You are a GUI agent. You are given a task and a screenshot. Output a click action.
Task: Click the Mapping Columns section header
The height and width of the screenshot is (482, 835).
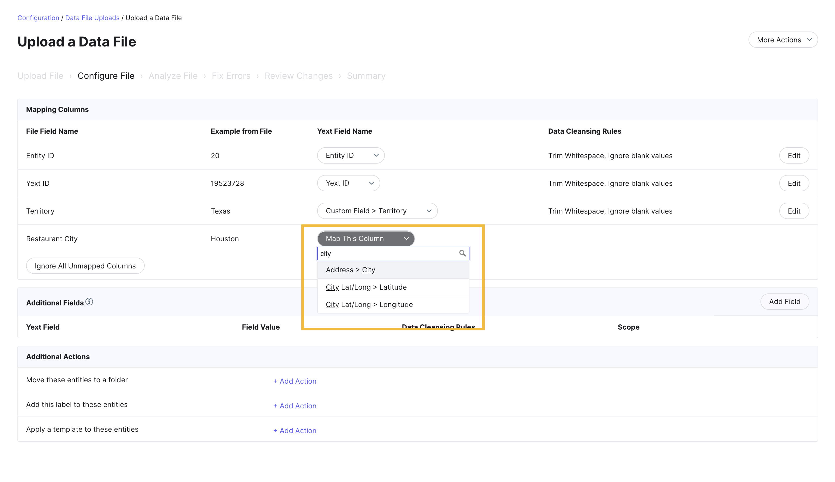click(57, 109)
